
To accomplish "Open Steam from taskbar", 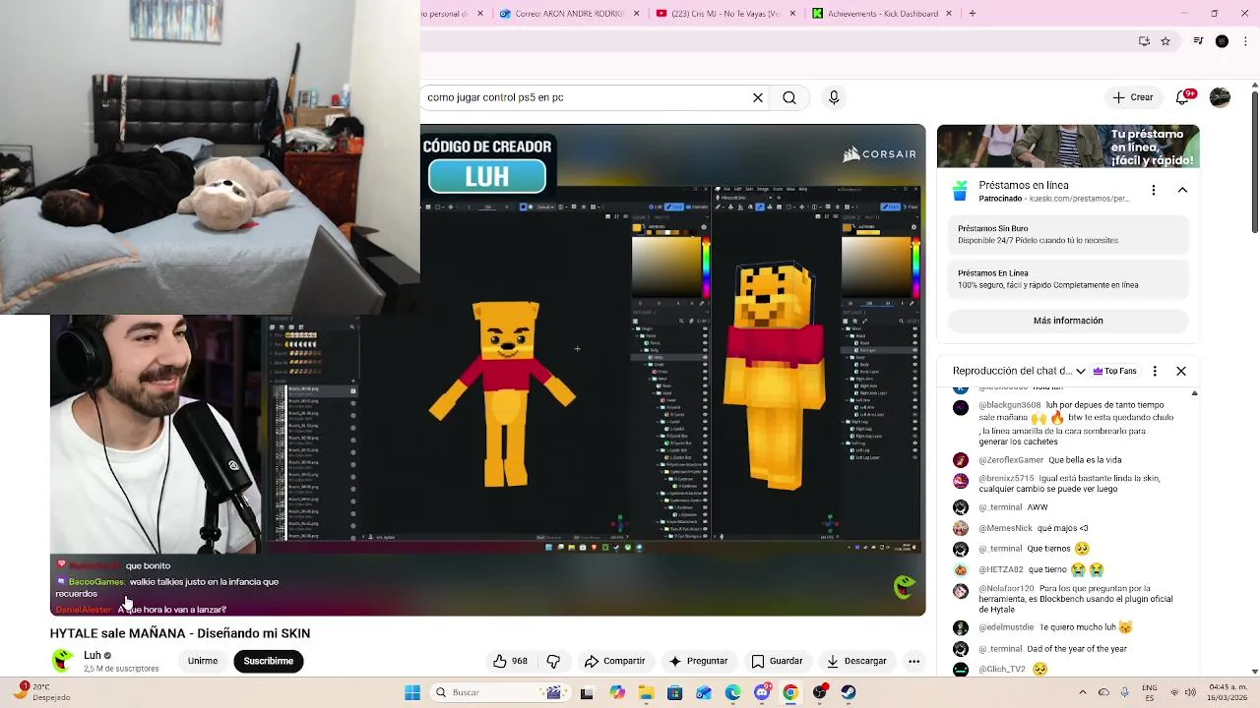I will (849, 692).
